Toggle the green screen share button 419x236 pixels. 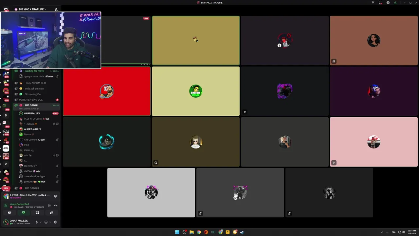[24, 213]
